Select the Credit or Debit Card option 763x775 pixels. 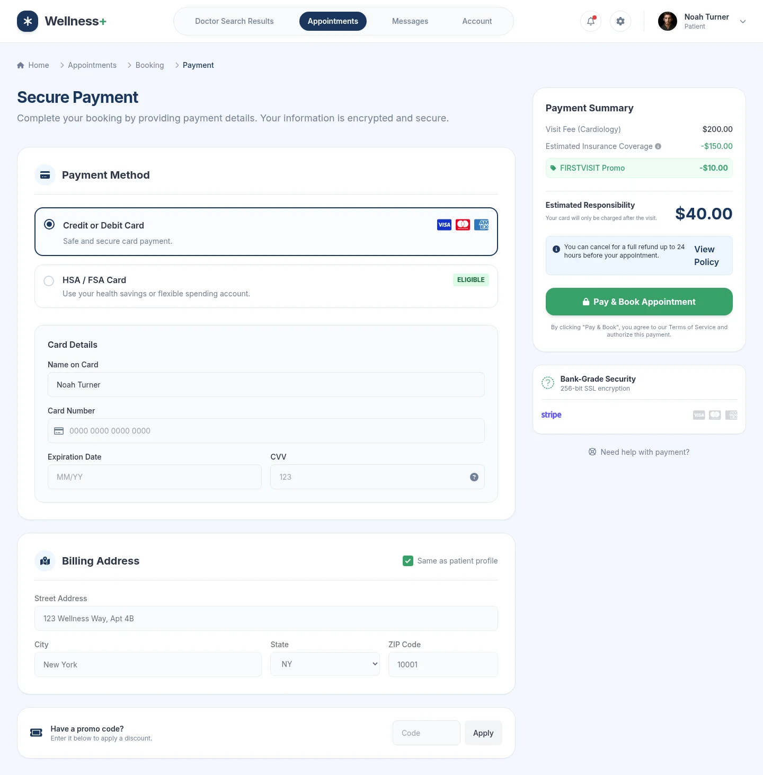pos(49,224)
